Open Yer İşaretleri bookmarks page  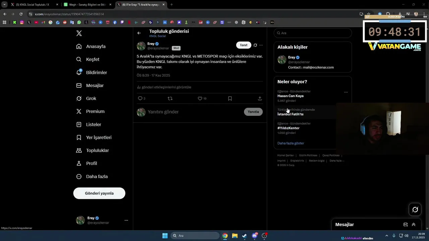coord(94,138)
